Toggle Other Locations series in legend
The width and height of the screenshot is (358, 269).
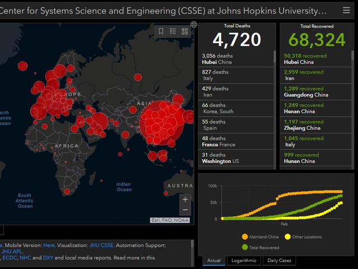(303, 236)
